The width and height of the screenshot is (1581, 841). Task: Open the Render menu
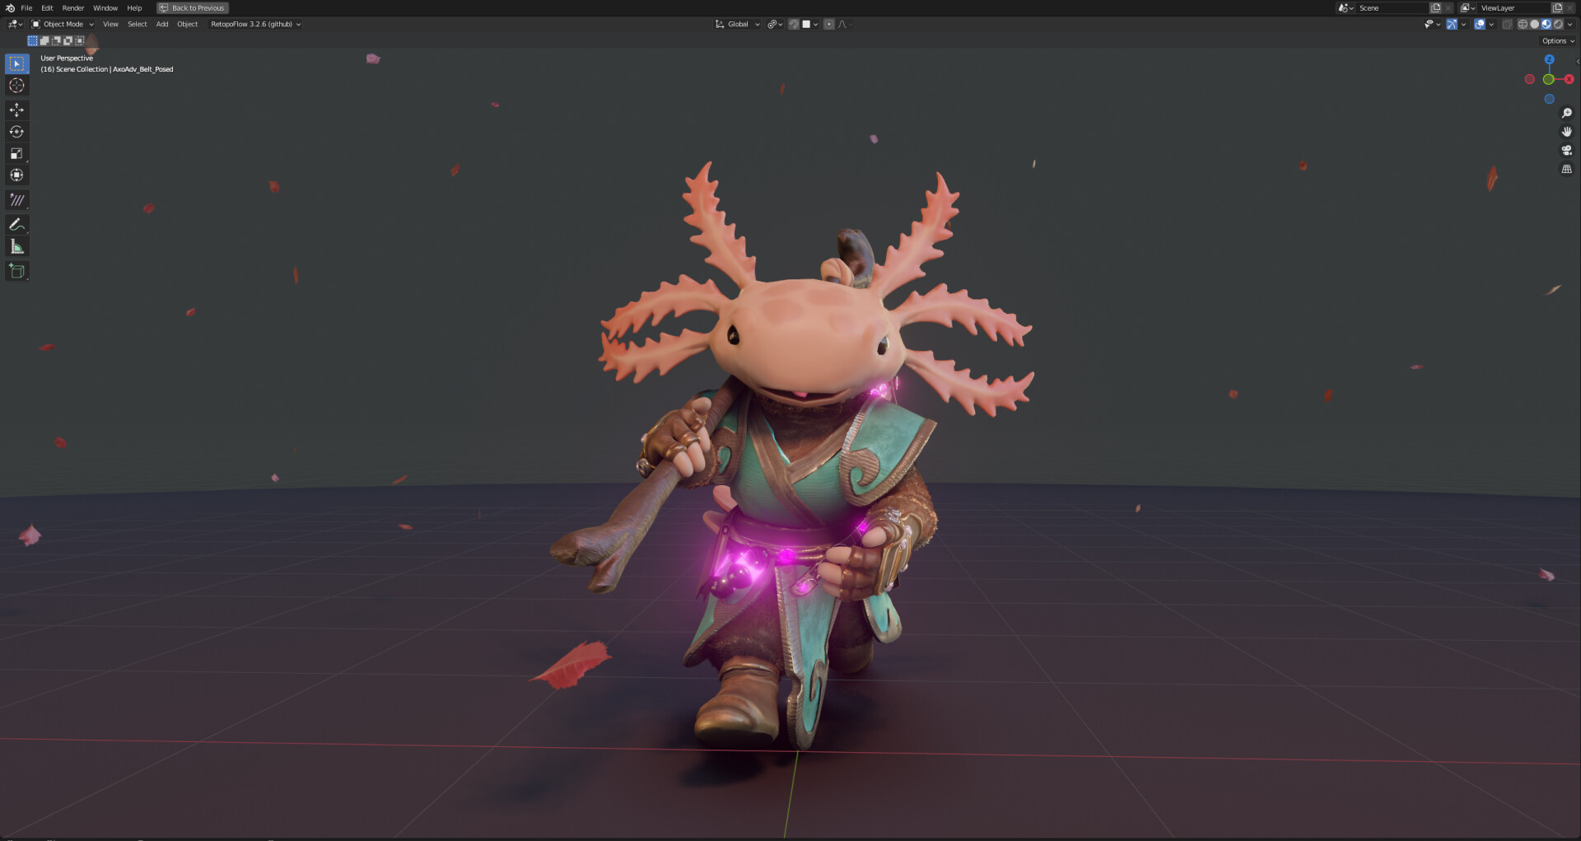(x=73, y=7)
